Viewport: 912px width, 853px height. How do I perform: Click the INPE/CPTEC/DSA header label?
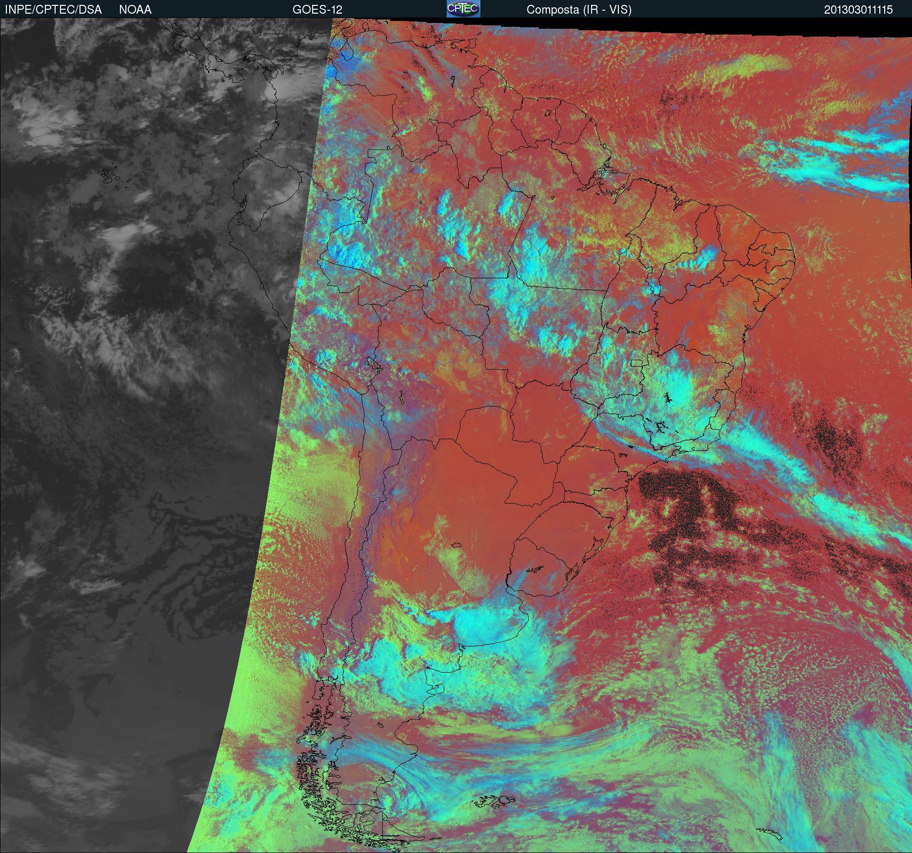tap(53, 10)
